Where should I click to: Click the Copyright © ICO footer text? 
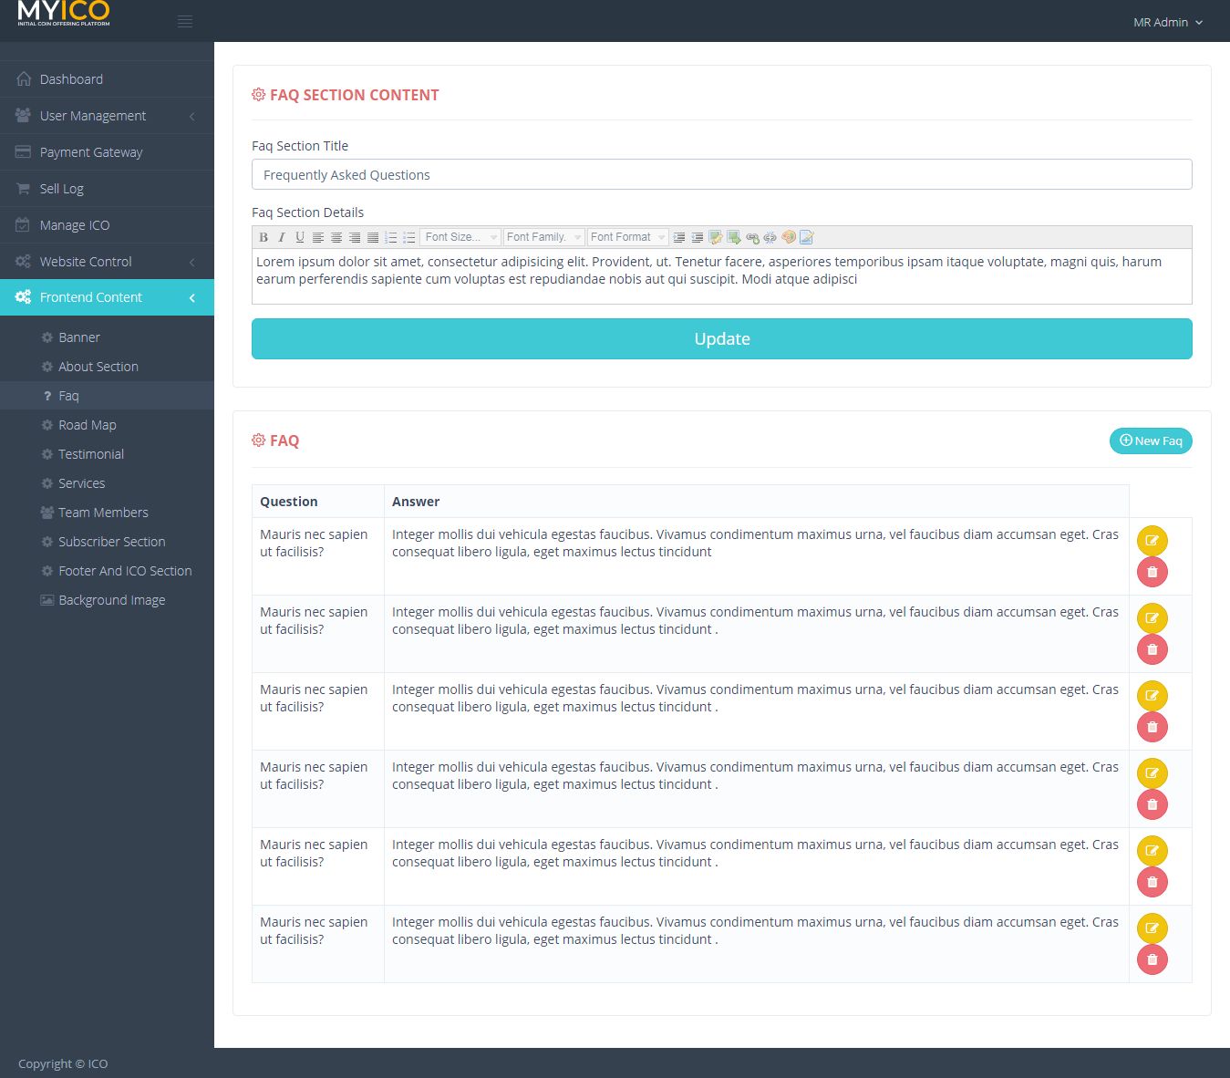tap(63, 1063)
